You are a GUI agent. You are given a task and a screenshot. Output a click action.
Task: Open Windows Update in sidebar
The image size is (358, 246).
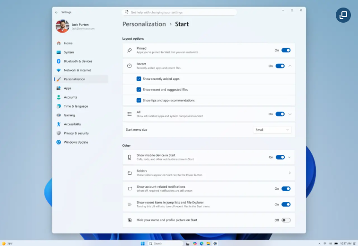(81, 142)
